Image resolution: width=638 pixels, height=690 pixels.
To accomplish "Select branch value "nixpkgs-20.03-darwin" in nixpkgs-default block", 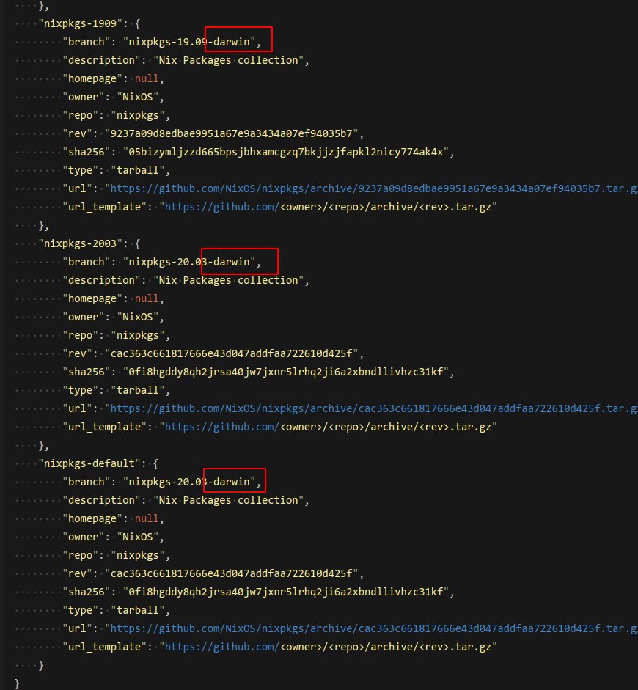I will tap(189, 482).
